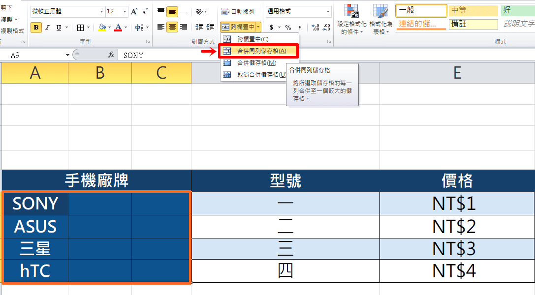Click 複製格式 format painter
Image resolution: width=535 pixels, height=295 pixels.
pos(12,31)
